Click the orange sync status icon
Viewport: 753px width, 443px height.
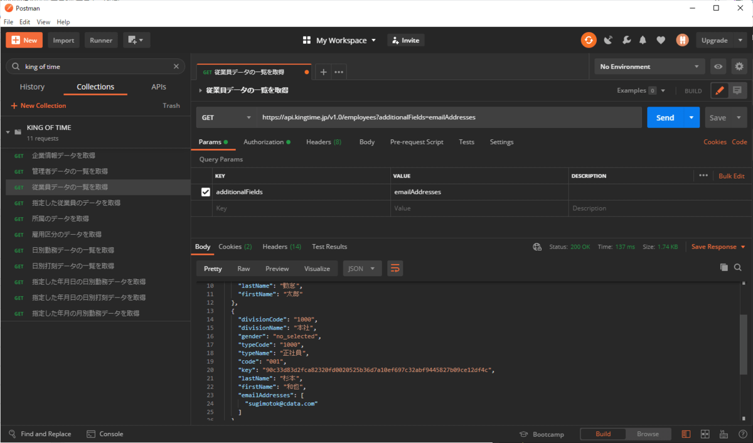point(588,40)
